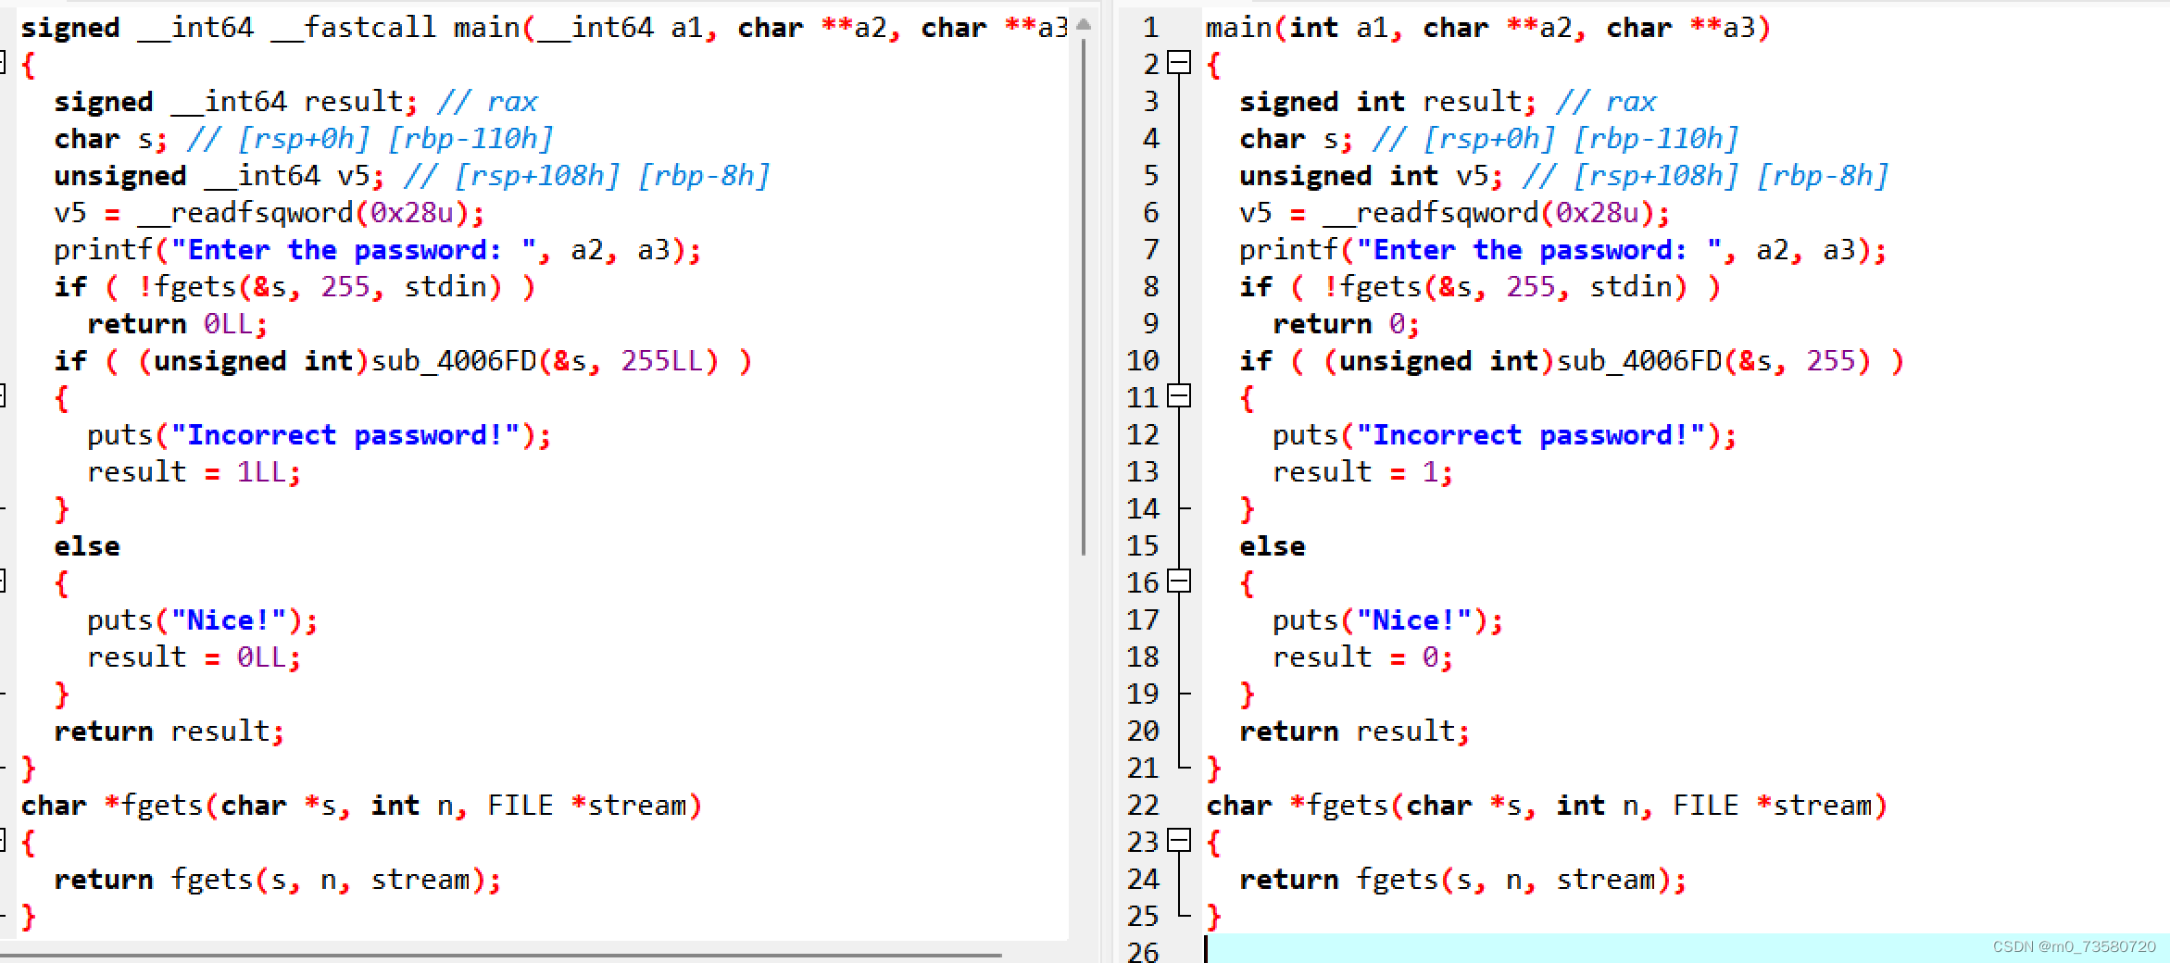Collapse the else block fold at line 16
Image resolution: width=2170 pixels, height=963 pixels.
tap(1178, 582)
